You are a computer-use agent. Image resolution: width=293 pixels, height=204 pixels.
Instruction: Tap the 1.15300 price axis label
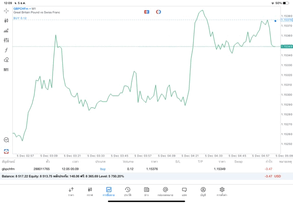[x=287, y=94]
